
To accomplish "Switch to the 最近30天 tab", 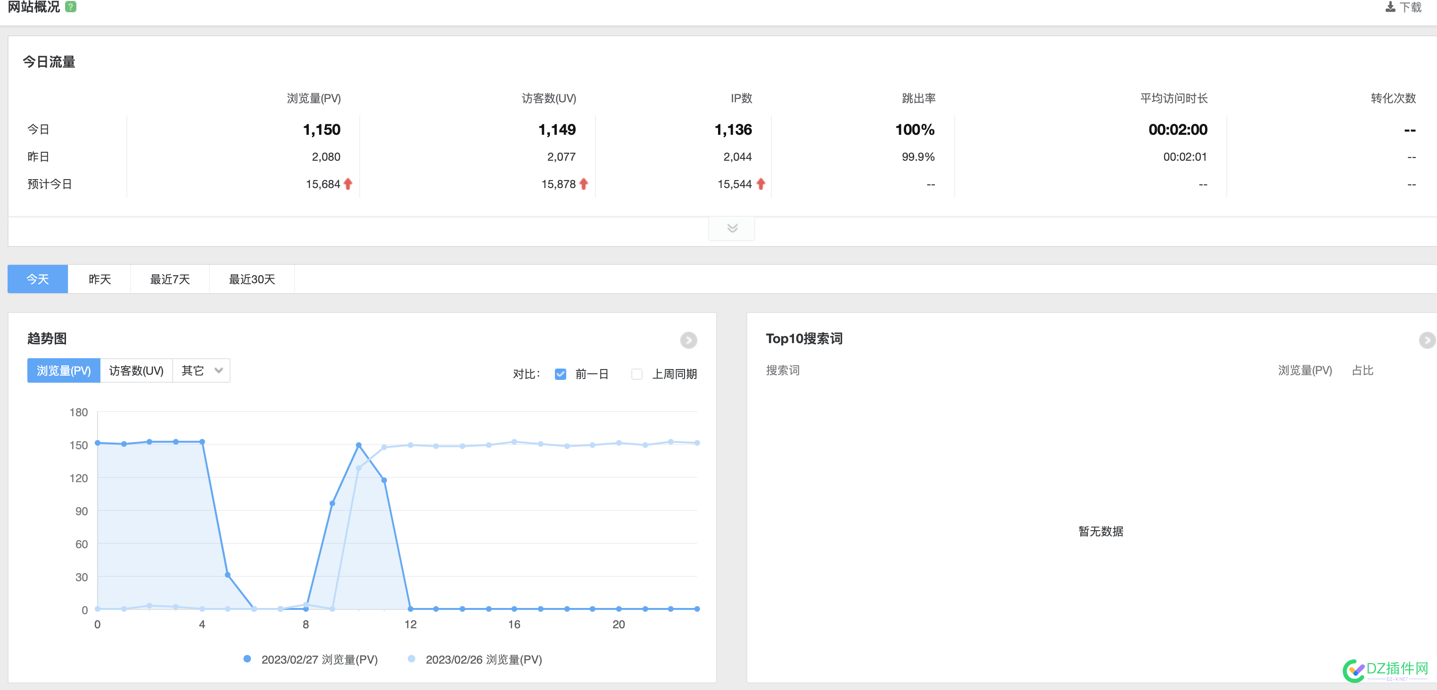I will pos(252,279).
